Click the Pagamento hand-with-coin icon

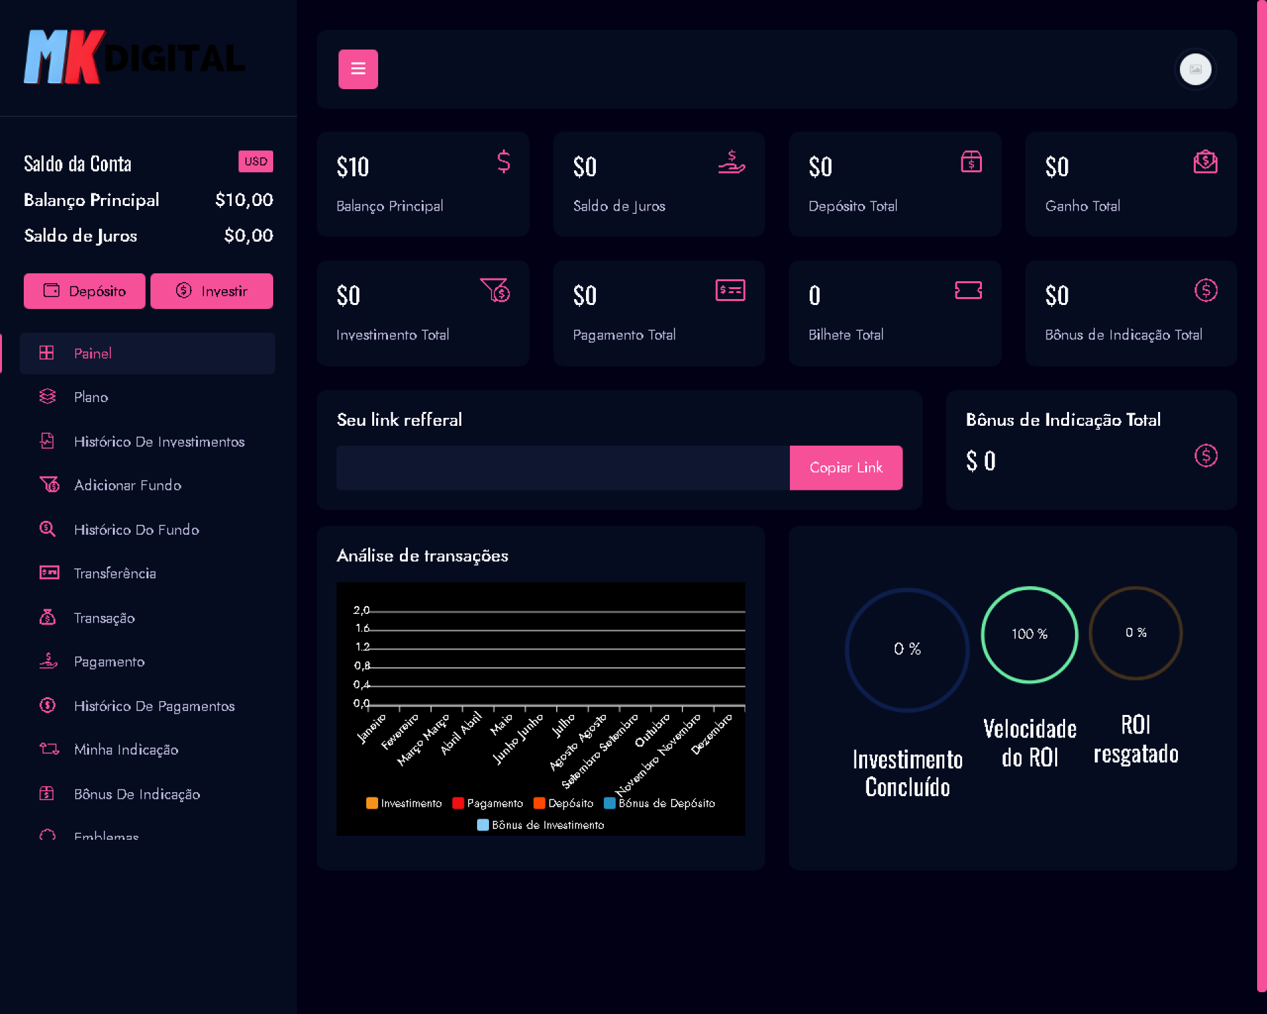[x=48, y=661]
